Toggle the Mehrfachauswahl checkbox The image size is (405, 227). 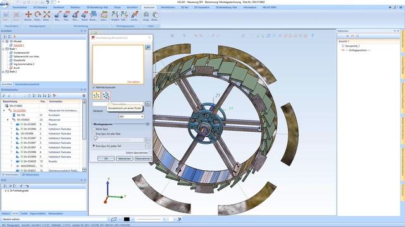tap(94, 88)
